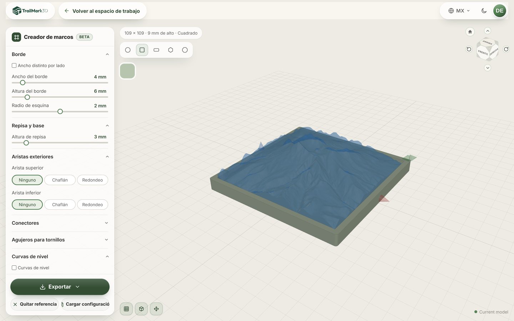Select the hexagon frame shape

[x=171, y=50]
